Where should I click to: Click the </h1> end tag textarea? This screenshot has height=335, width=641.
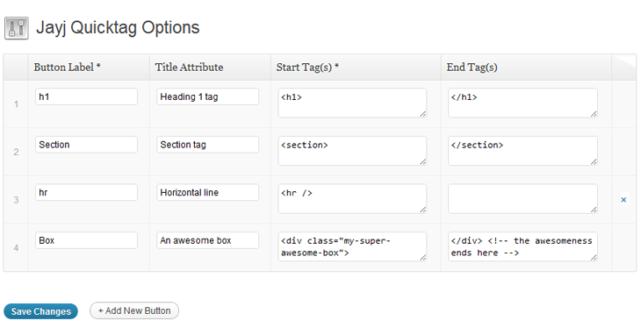[x=522, y=103]
